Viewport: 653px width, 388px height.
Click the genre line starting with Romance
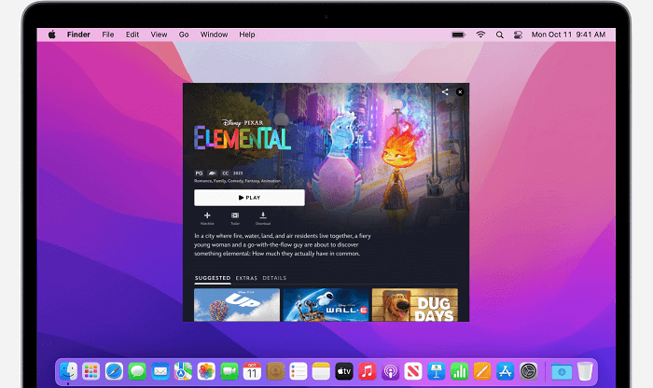click(x=237, y=181)
